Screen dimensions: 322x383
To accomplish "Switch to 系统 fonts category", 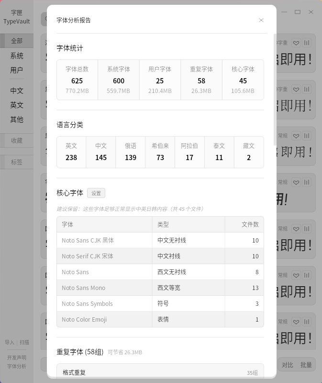I will [17, 56].
